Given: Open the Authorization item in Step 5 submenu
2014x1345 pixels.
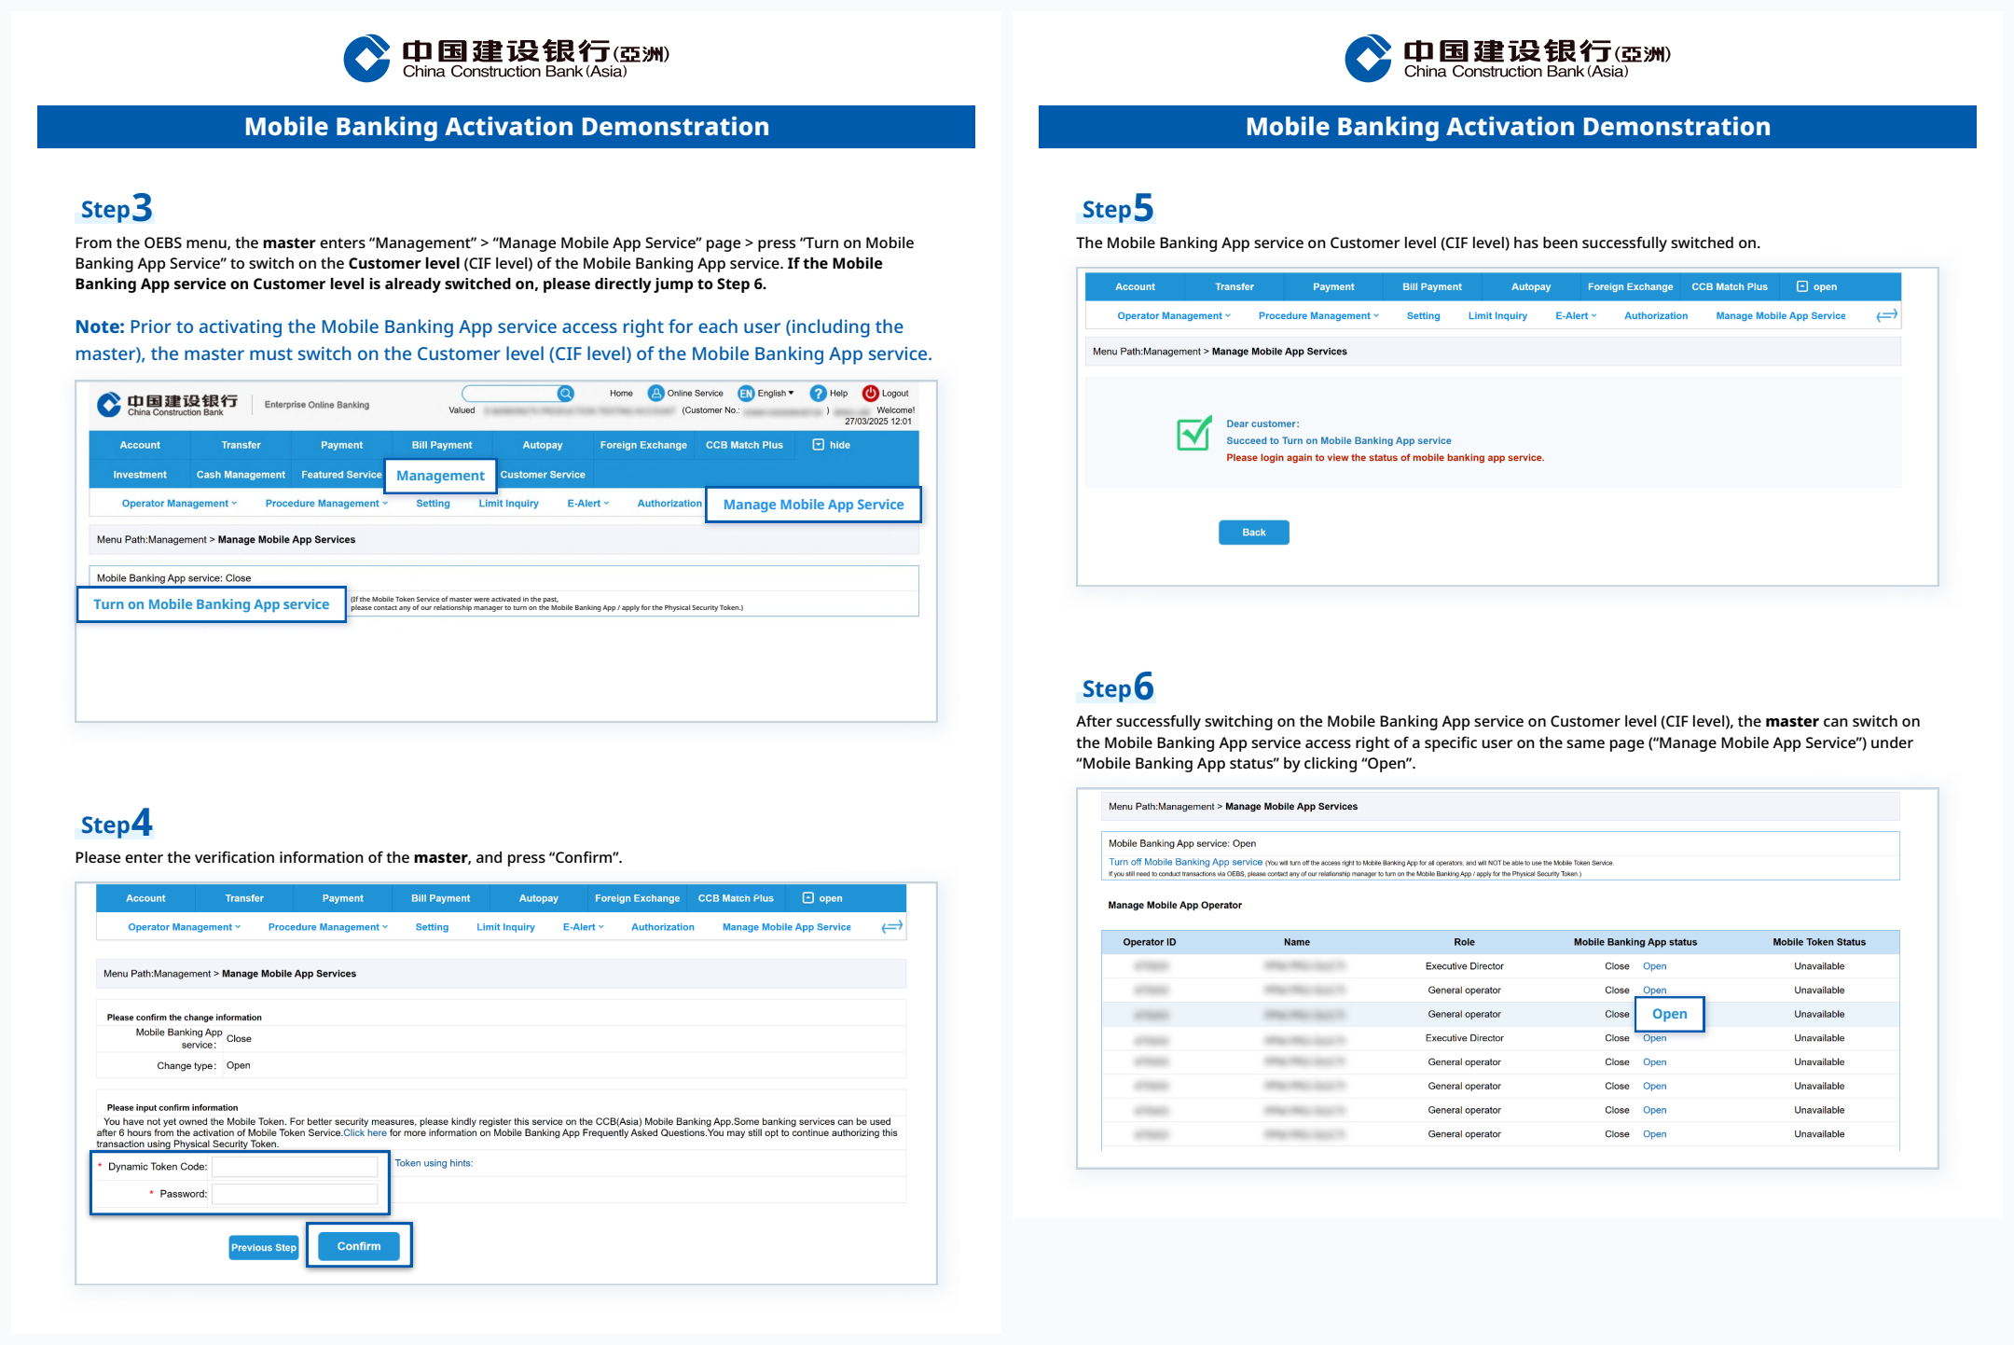Looking at the screenshot, I should tap(1656, 316).
